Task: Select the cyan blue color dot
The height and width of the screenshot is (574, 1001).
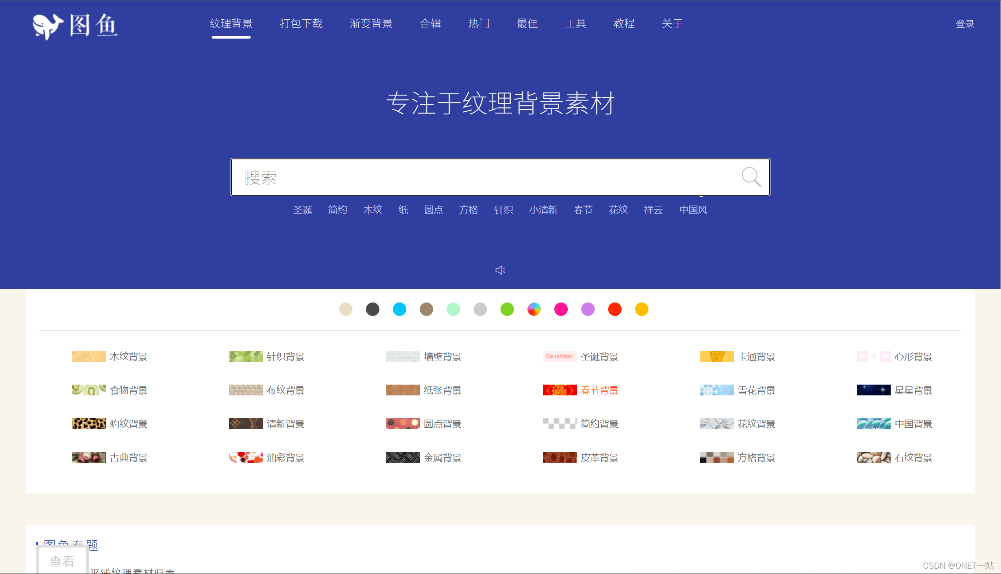Action: coord(399,309)
